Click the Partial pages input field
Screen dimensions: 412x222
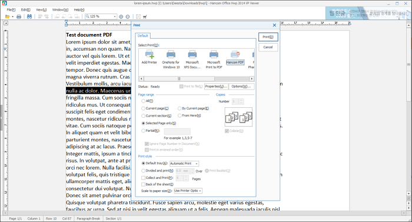tap(177, 131)
